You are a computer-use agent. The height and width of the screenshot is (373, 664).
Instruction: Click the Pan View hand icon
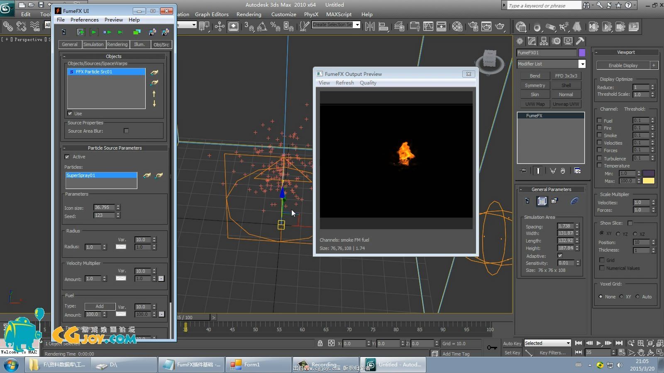641,353
